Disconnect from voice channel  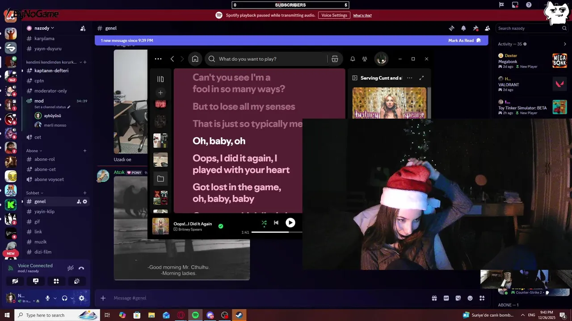pyautogui.click(x=81, y=268)
